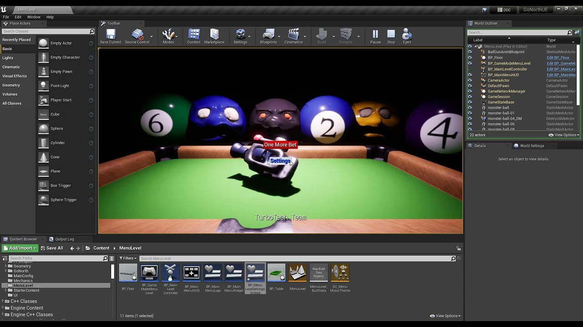The width and height of the screenshot is (583, 327).
Task: Open help for Empty Actor
Action: click(91, 43)
